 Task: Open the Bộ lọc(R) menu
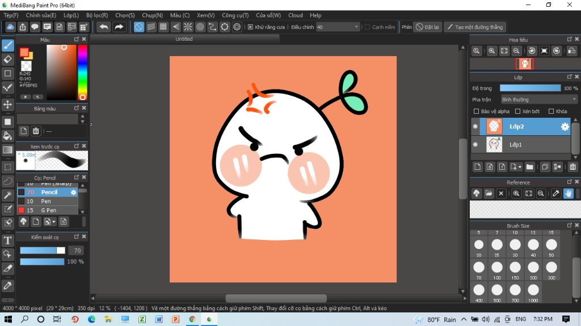tap(97, 15)
